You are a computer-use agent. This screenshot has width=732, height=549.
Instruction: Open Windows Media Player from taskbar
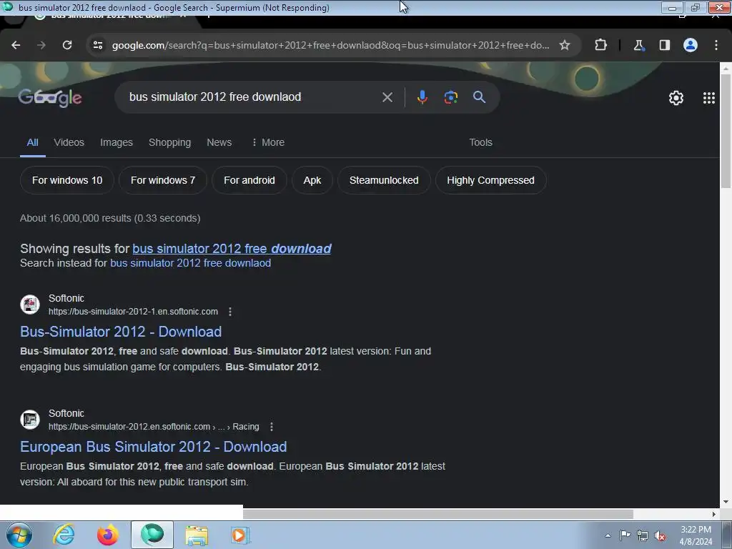coord(240,535)
